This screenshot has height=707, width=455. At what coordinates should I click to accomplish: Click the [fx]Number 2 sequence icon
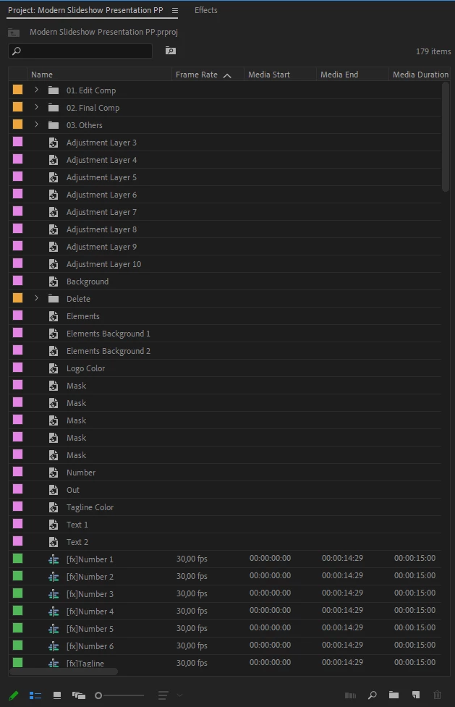54,577
